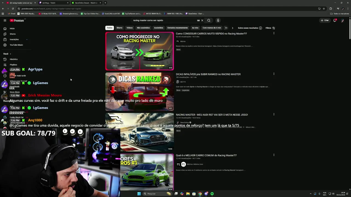
Task: Go back in browser history
Action: coord(3,8)
